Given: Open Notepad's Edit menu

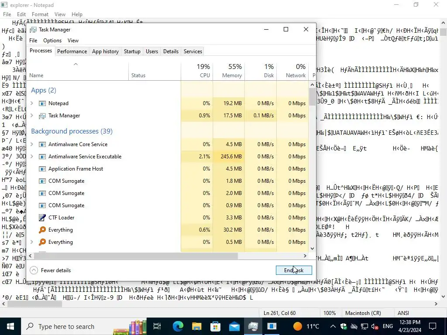Looking at the screenshot, I should tap(21, 14).
